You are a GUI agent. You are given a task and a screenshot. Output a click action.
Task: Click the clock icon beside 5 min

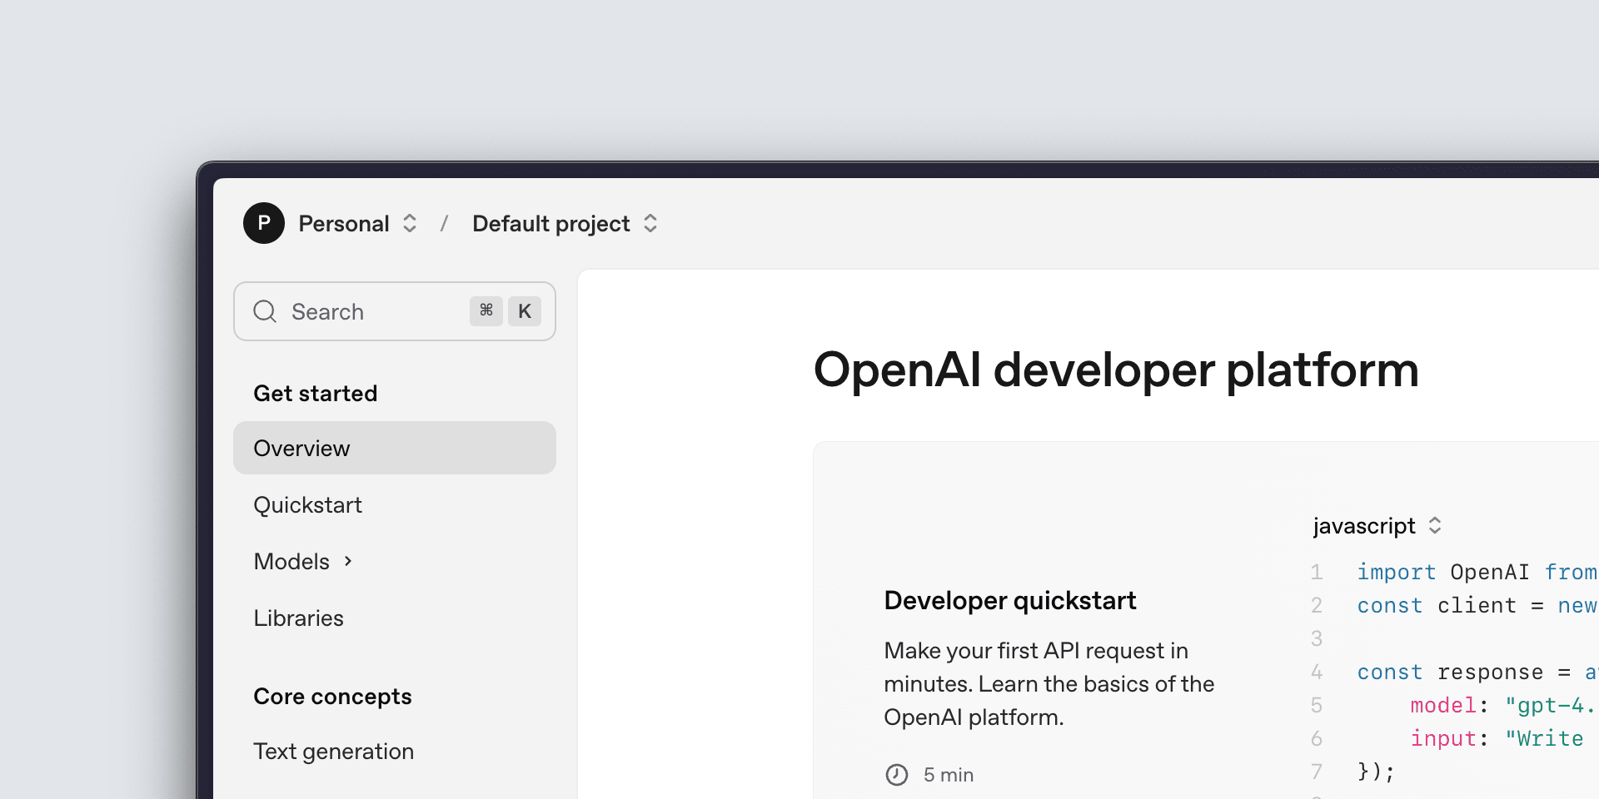tap(898, 774)
